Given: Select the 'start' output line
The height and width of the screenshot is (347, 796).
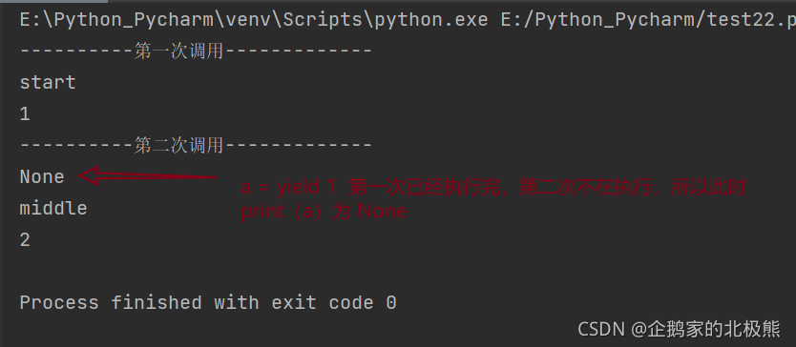Looking at the screenshot, I should point(48,82).
